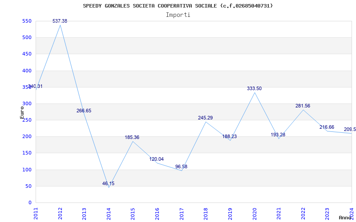Click the 100 value on Euro axis

(27, 170)
